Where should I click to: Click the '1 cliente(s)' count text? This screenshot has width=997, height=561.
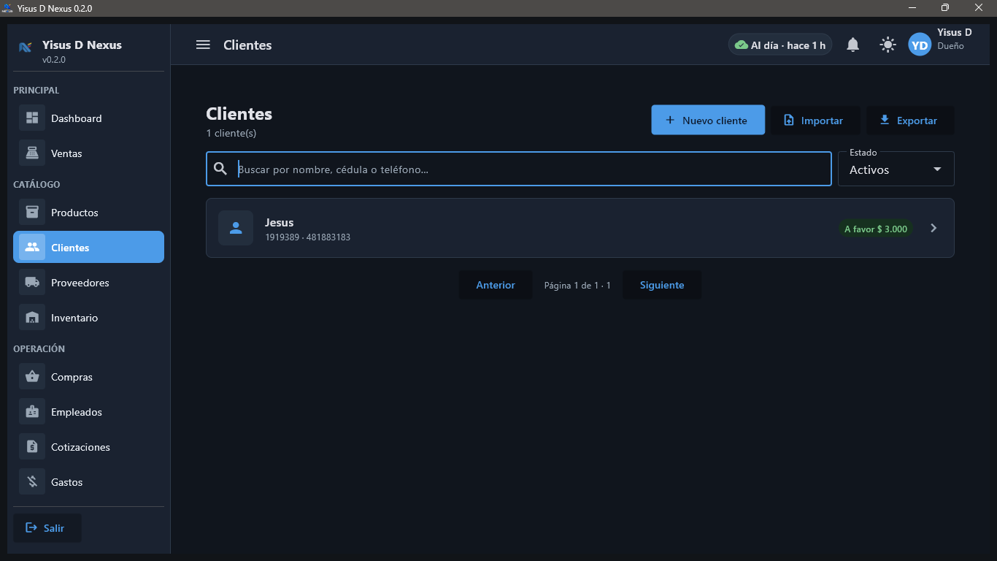[231, 133]
